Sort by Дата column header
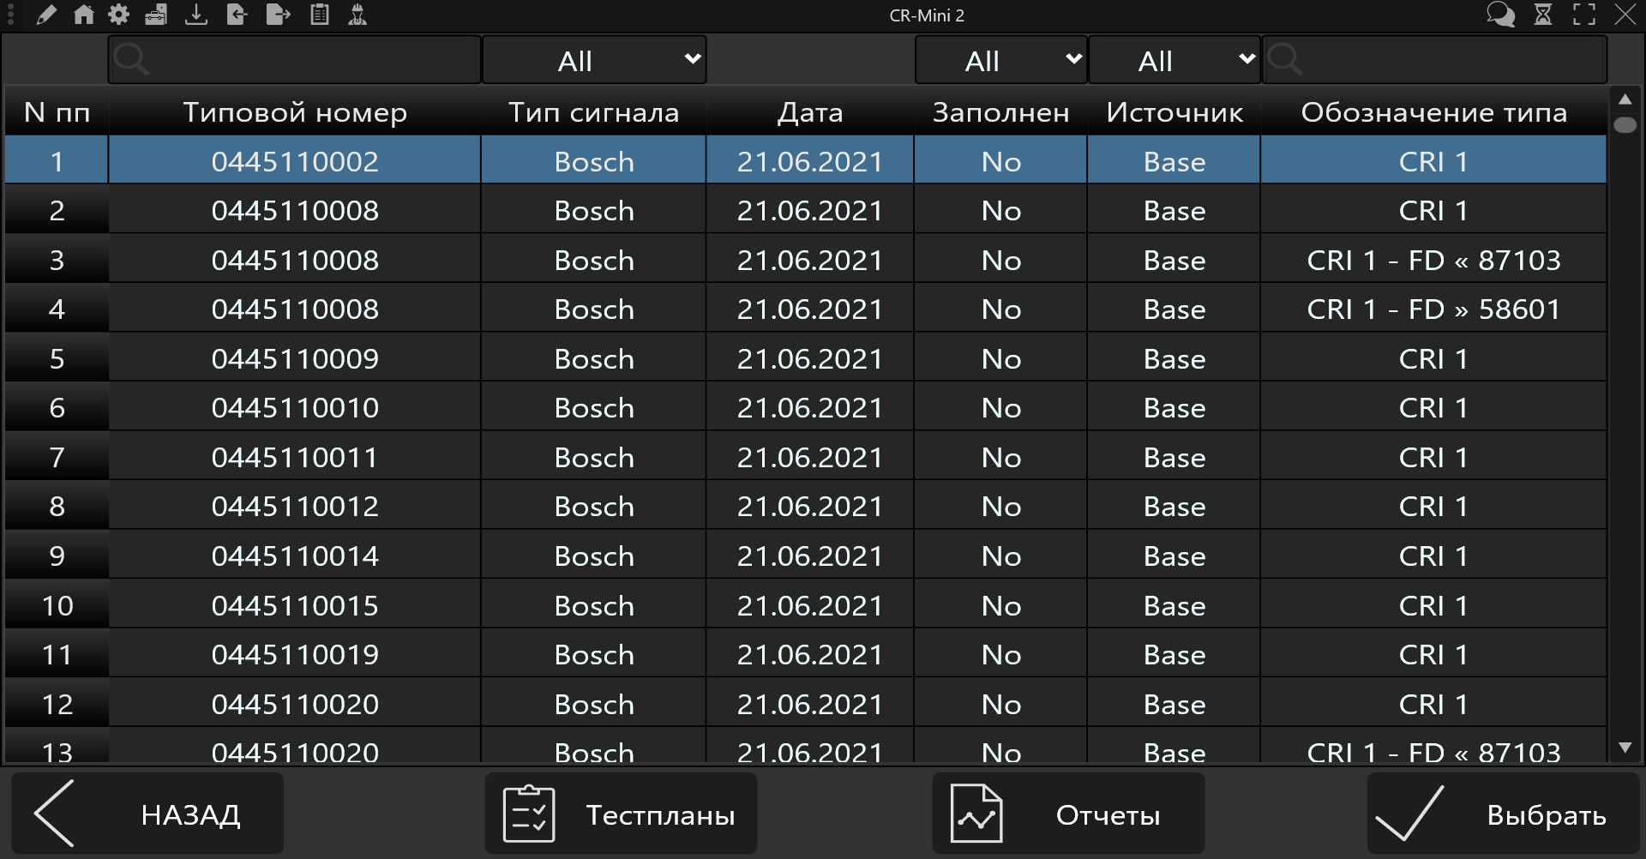 click(x=810, y=112)
